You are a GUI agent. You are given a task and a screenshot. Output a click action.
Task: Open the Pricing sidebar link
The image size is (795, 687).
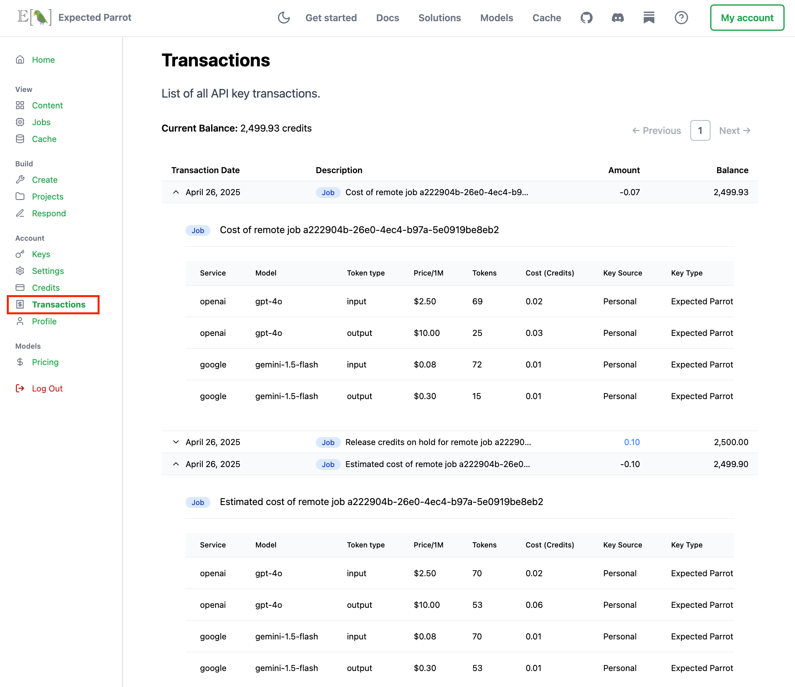45,362
